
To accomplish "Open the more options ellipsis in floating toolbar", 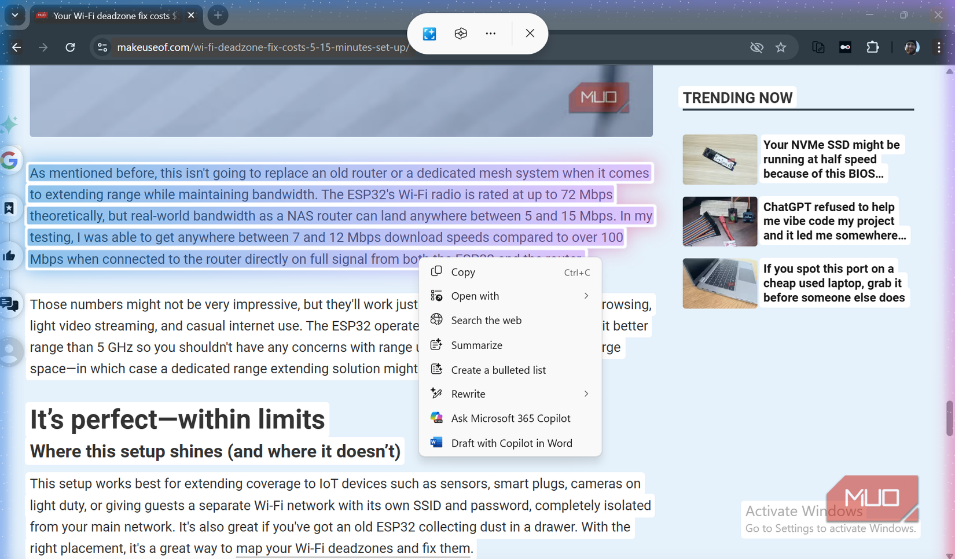I will coord(491,34).
